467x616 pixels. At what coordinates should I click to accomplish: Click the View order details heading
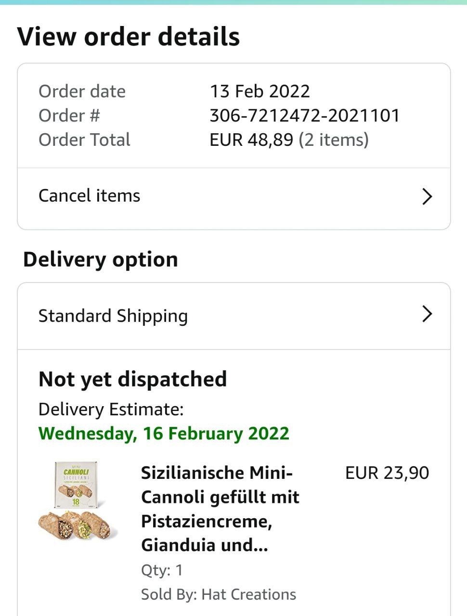click(x=128, y=37)
